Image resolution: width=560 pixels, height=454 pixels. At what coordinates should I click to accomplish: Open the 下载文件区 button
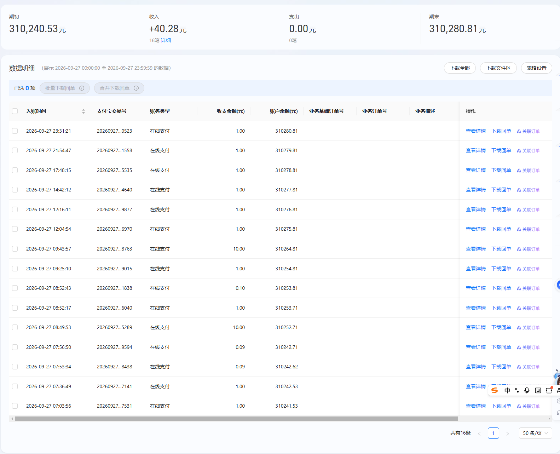[x=498, y=68]
